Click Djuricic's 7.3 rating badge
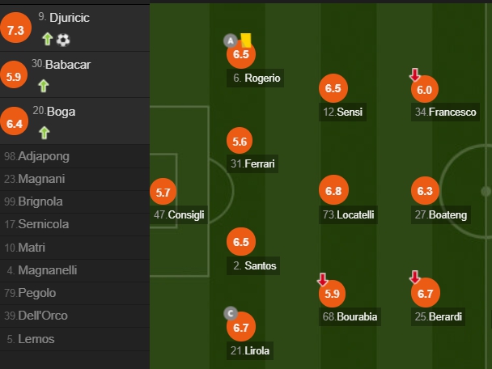The height and width of the screenshot is (369, 492). coord(15,31)
